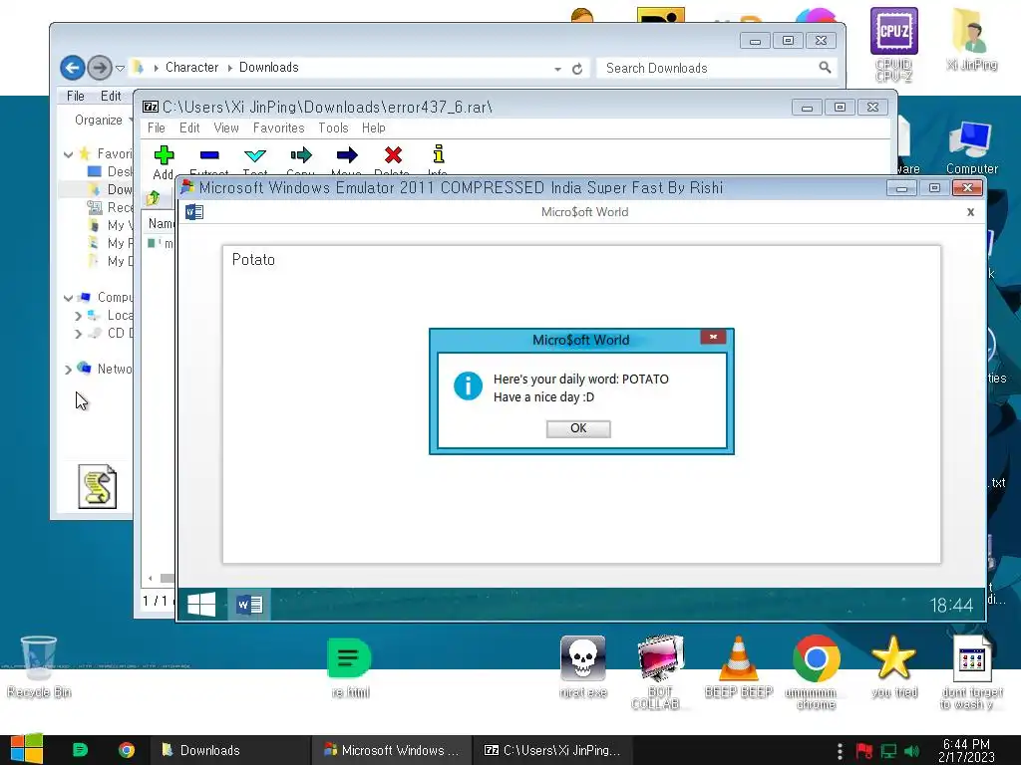Image resolution: width=1021 pixels, height=765 pixels.
Task: Click the Potato text area
Action: (581, 404)
